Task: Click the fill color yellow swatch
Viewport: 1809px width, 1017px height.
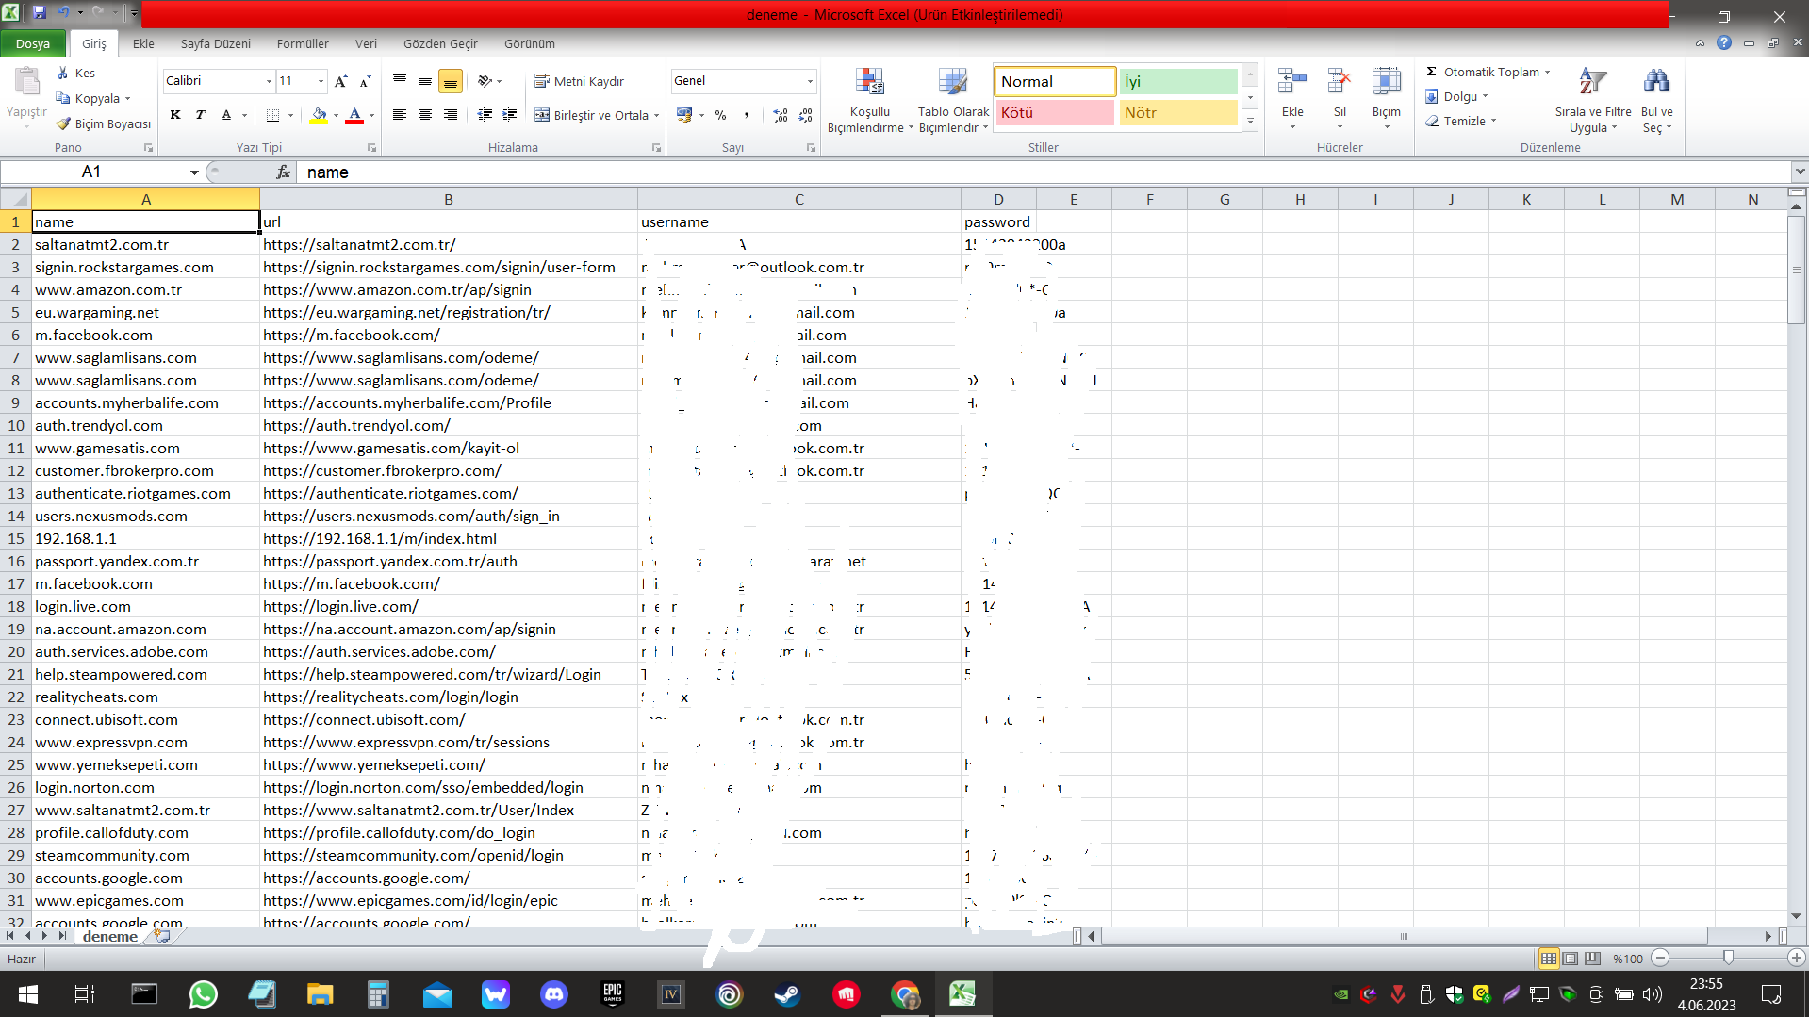Action: 319,115
